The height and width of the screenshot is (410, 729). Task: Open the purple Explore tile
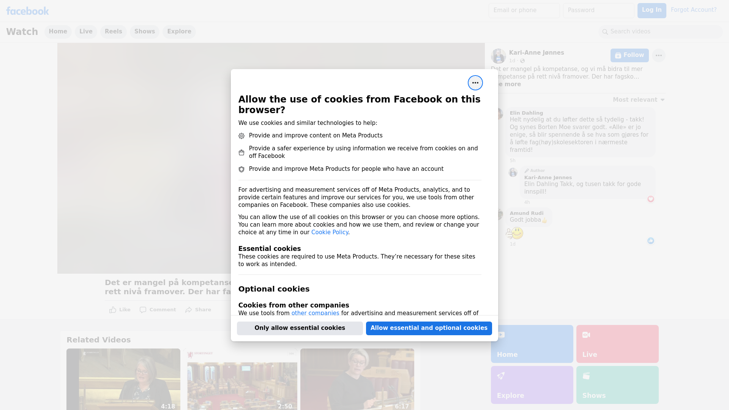[x=532, y=385]
